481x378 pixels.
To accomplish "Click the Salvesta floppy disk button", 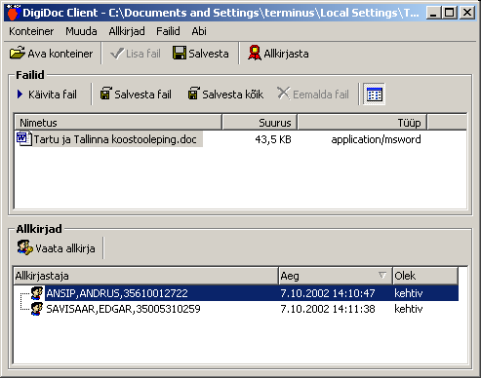I will [201, 54].
